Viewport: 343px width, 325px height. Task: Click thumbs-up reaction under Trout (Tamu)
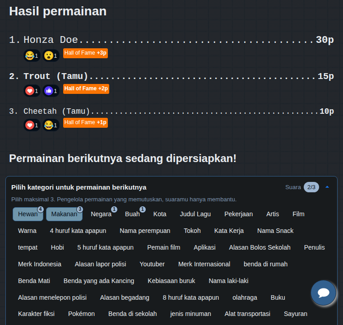click(x=51, y=91)
